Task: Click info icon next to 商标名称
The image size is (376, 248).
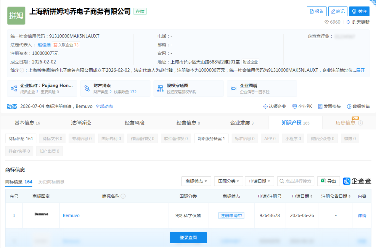Action: [x=123, y=196]
